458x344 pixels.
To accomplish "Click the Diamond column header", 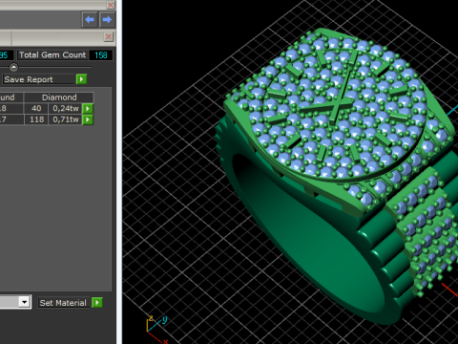I will coord(59,97).
